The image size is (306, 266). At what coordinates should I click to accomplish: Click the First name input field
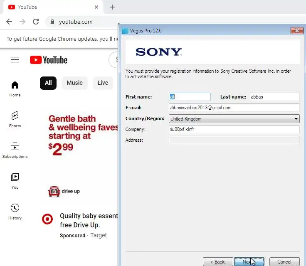[x=190, y=97]
